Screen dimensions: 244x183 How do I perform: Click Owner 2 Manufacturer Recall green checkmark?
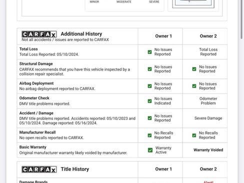[194, 135]
